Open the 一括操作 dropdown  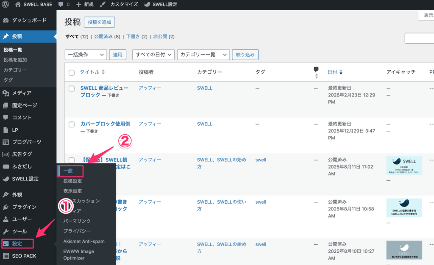tap(86, 54)
